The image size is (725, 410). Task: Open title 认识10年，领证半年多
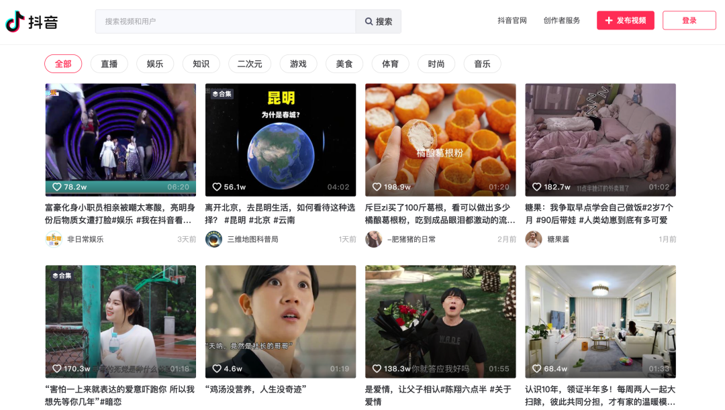click(600, 395)
